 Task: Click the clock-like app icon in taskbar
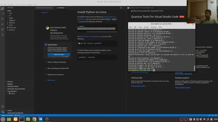pyautogui.click(x=47, y=119)
